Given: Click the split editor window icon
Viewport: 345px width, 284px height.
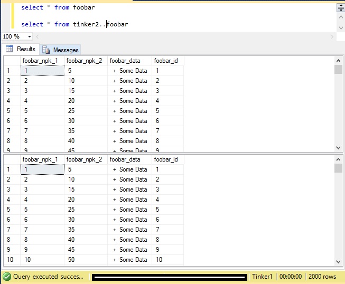Looking at the screenshot, I should coord(341,8).
